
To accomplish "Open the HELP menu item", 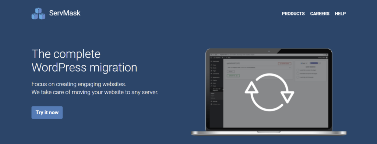I will click(x=340, y=14).
